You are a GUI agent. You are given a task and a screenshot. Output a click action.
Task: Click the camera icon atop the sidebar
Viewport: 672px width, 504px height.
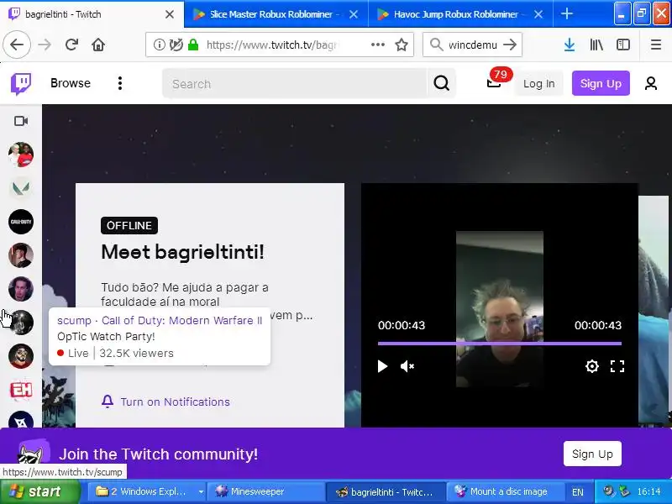click(x=20, y=121)
